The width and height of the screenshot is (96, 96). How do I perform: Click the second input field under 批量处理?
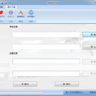tap(46, 74)
